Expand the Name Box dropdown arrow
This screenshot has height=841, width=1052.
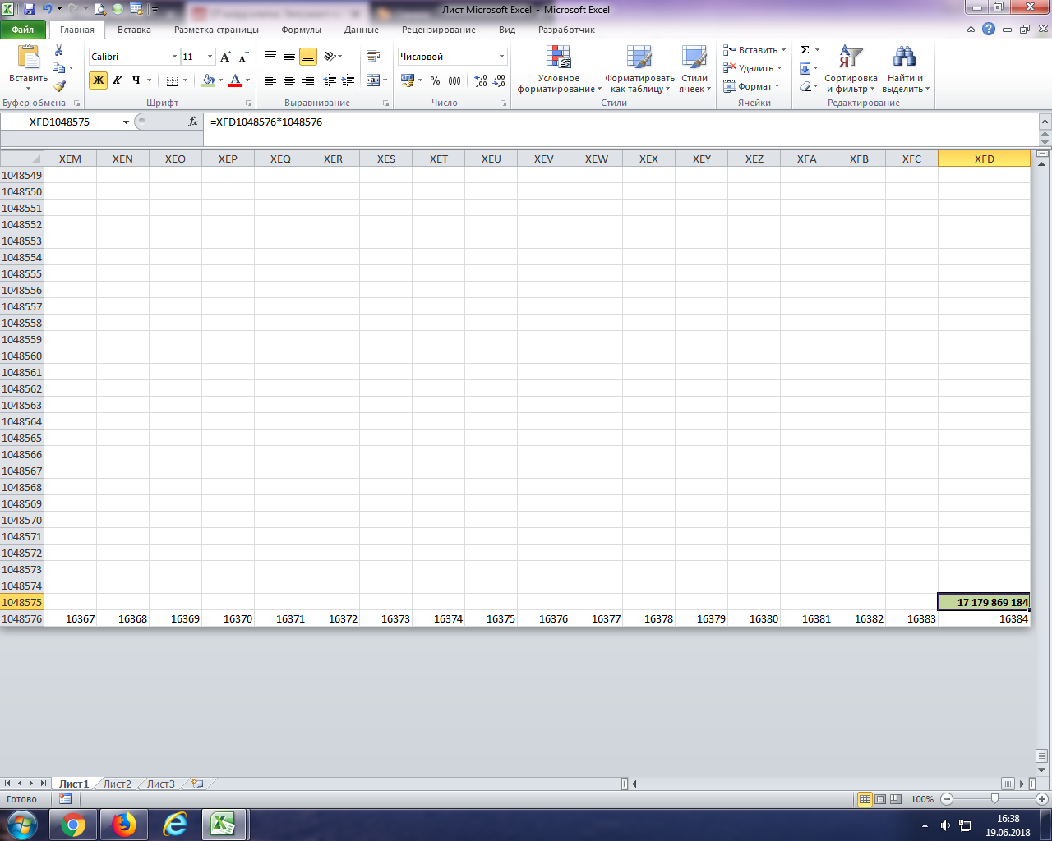[x=126, y=122]
